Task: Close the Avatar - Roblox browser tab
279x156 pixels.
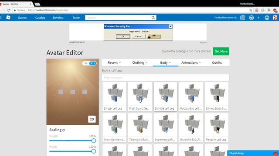Action: click(x=30, y=4)
